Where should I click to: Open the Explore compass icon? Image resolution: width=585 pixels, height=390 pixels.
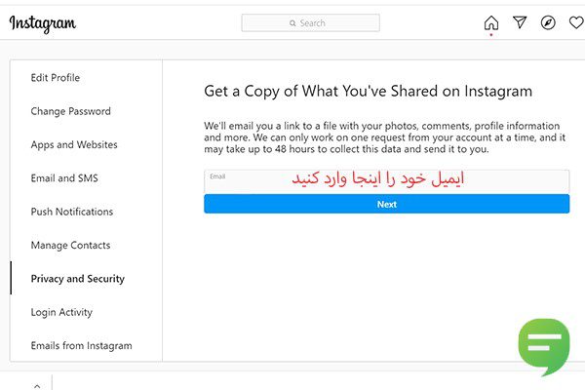(548, 22)
